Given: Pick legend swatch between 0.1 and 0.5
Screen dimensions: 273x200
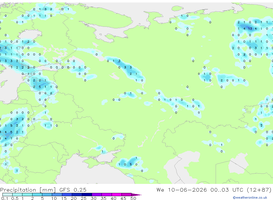Looking at the screenshot, I should (7, 195).
